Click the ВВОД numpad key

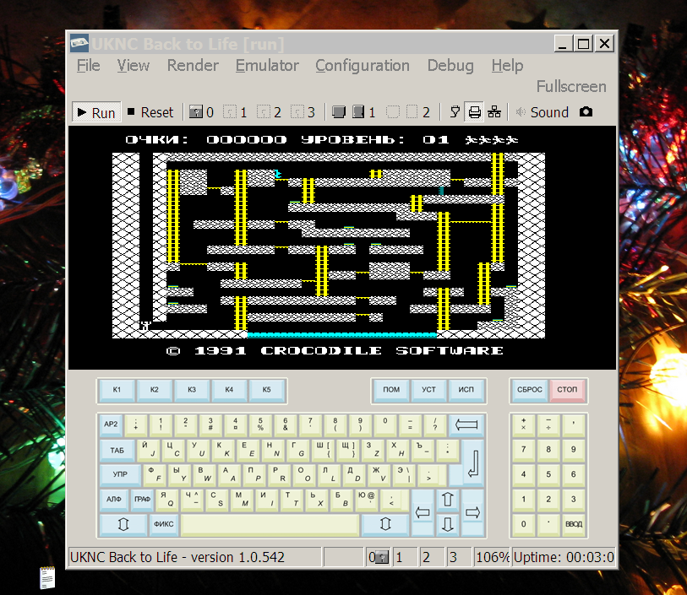[x=574, y=525]
